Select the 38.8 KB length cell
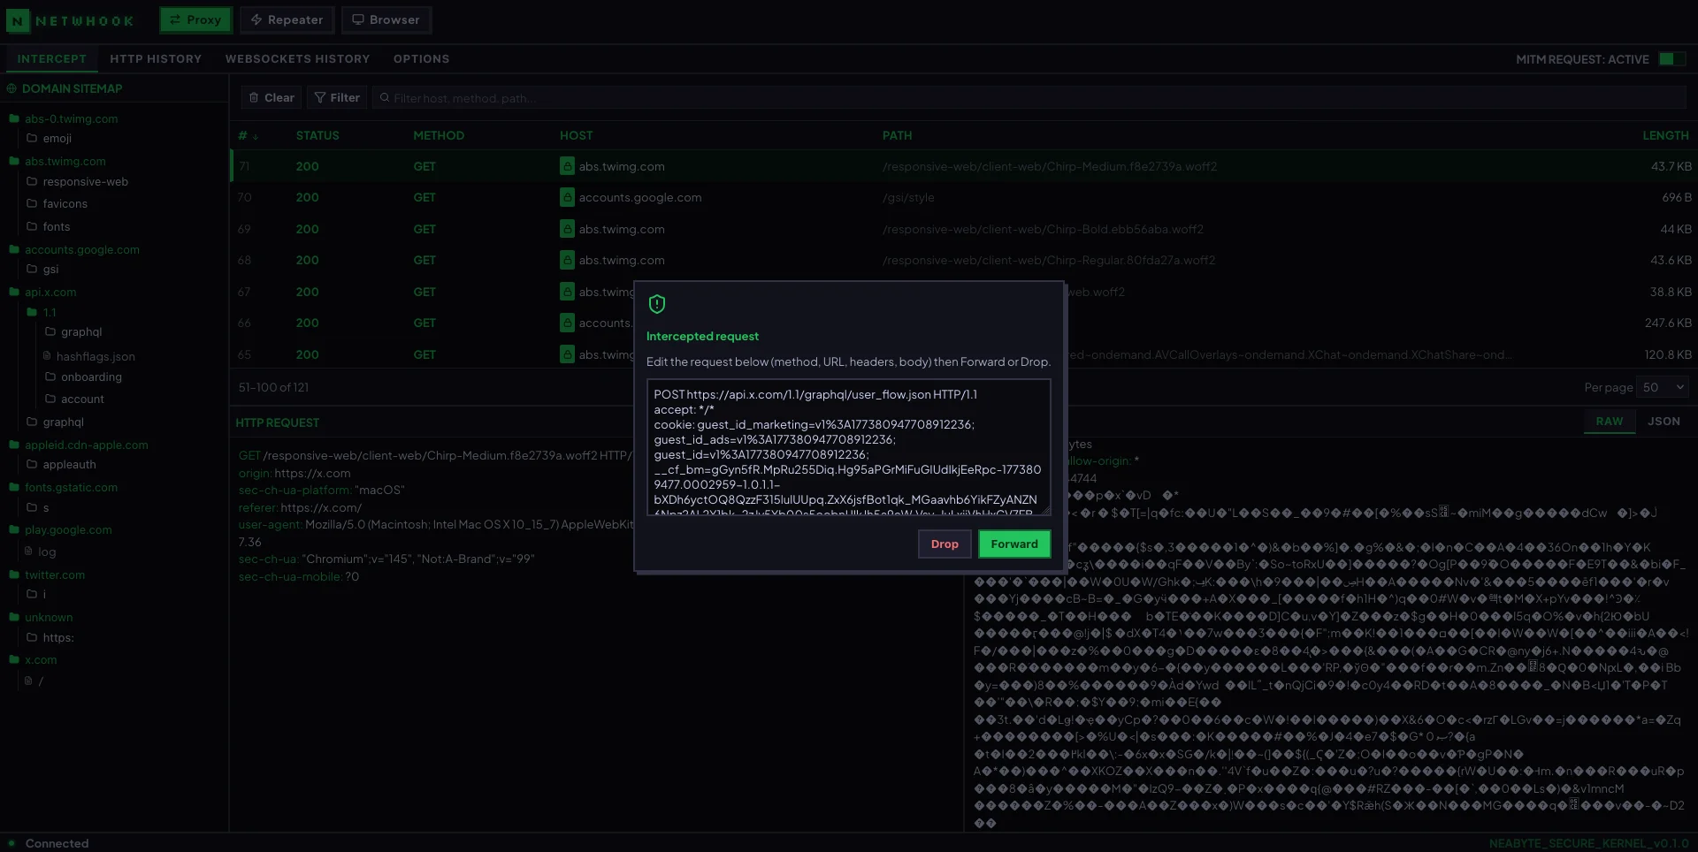The image size is (1698, 852). click(x=1671, y=292)
